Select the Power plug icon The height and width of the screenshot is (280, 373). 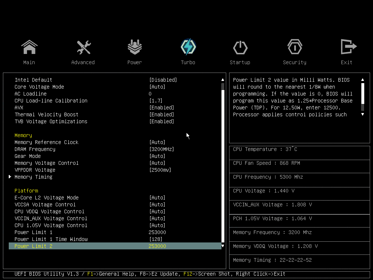(x=134, y=47)
